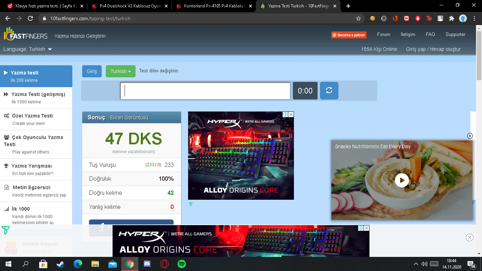This screenshot has width=482, height=271.
Task: Switch to the Klavye hızlı yazma testi tab
Action: click(45, 6)
